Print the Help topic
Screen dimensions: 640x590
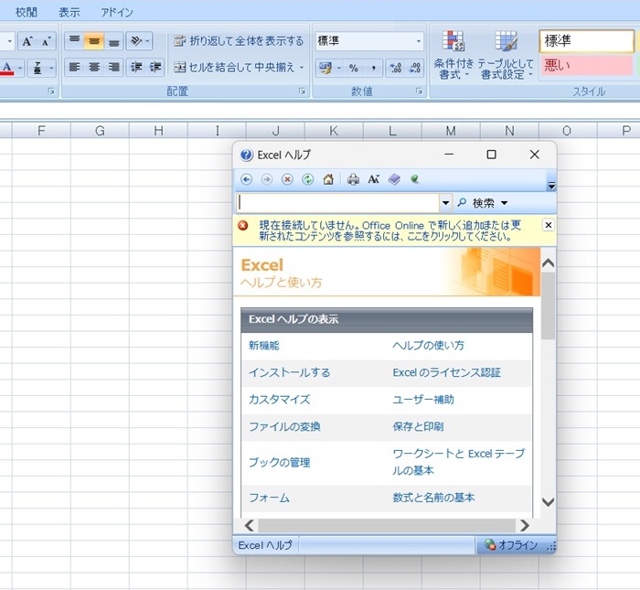coord(353,179)
